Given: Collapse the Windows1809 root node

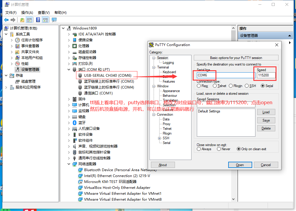Looking at the screenshot, I should pyautogui.click(x=63, y=28).
